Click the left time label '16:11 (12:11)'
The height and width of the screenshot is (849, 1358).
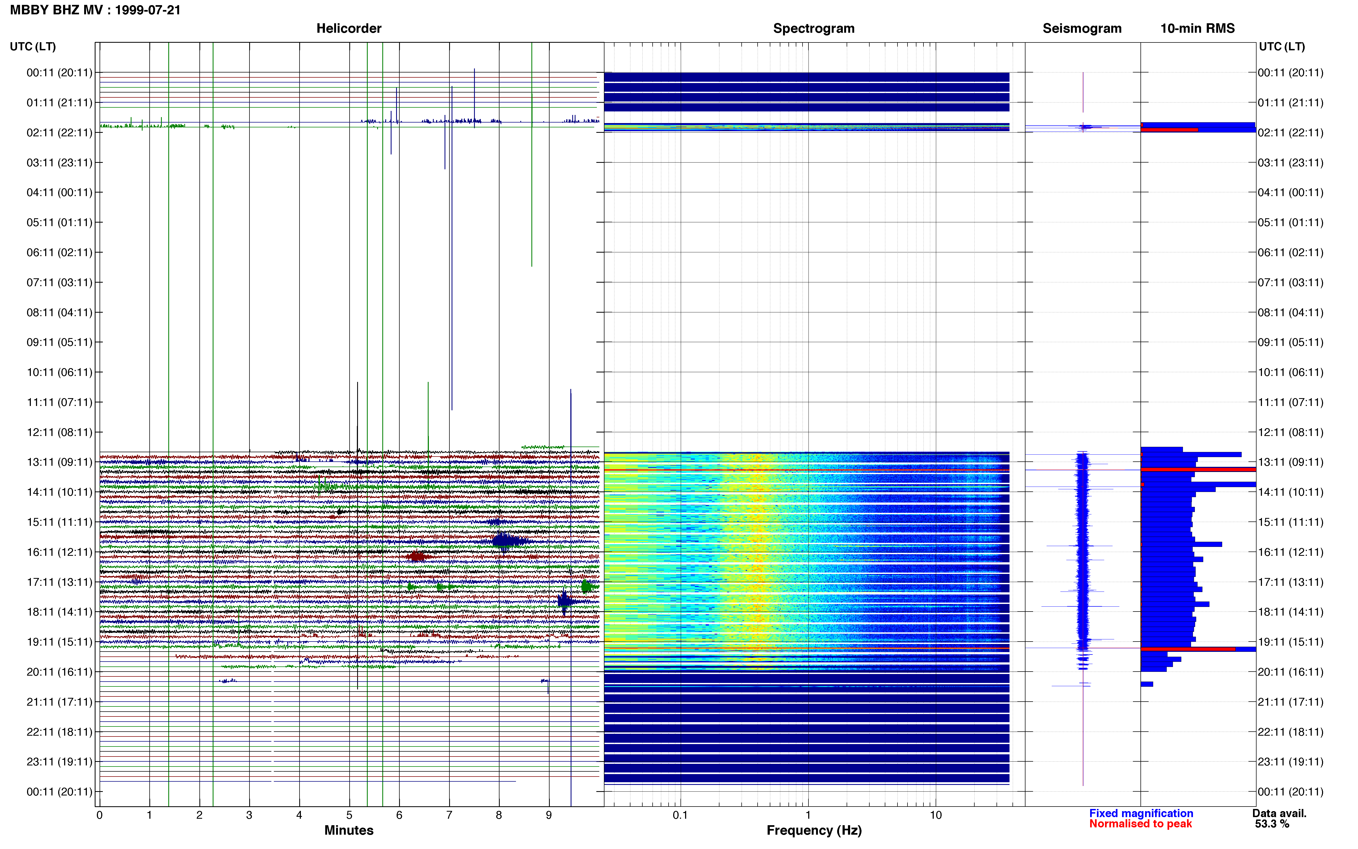coord(60,552)
